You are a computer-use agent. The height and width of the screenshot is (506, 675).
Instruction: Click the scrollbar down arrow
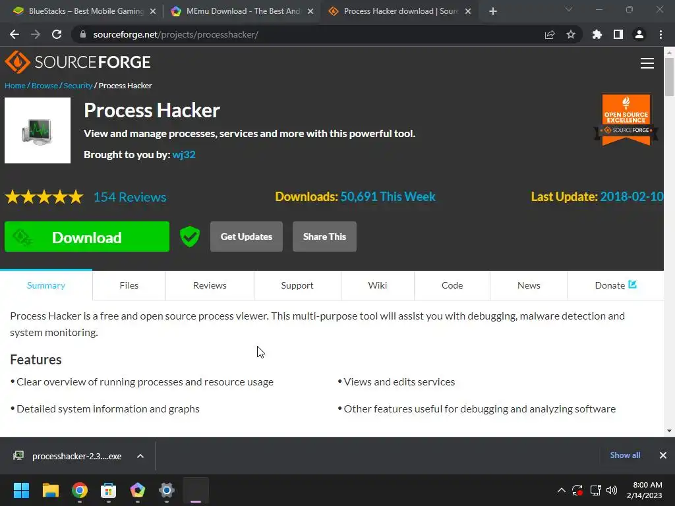(669, 431)
